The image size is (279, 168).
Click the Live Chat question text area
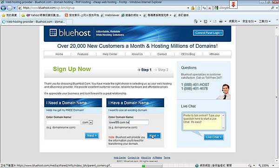click(202, 122)
